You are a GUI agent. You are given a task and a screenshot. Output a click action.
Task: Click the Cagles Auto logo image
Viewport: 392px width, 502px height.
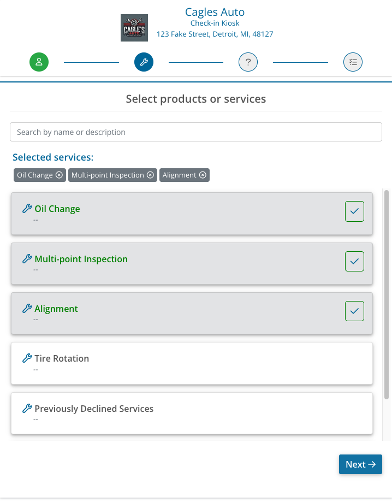134,28
